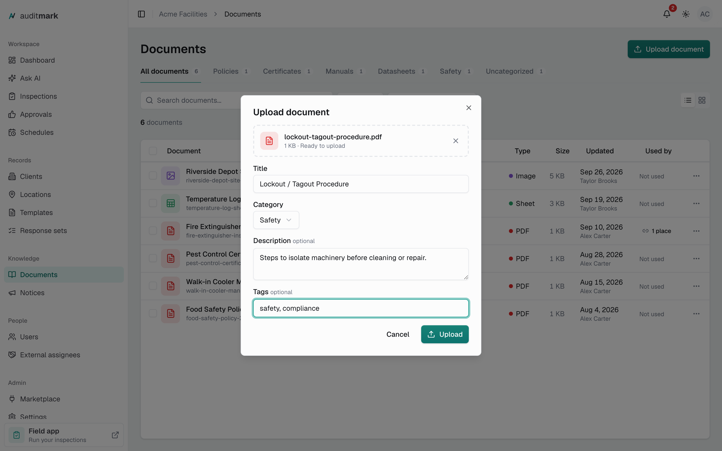Open the row menu for Fire Extinguisher
This screenshot has height=451, width=722.
point(696,231)
